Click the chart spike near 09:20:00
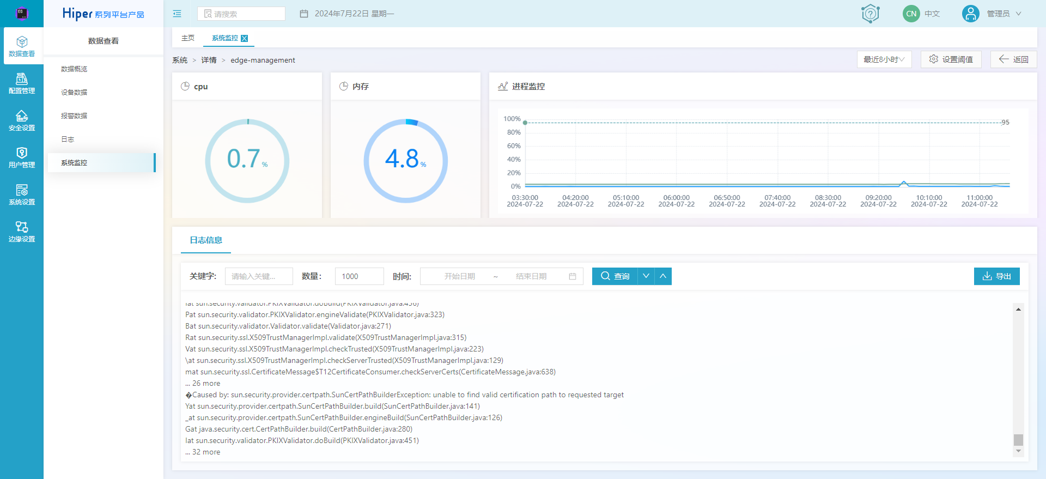1046x479 pixels. [904, 183]
